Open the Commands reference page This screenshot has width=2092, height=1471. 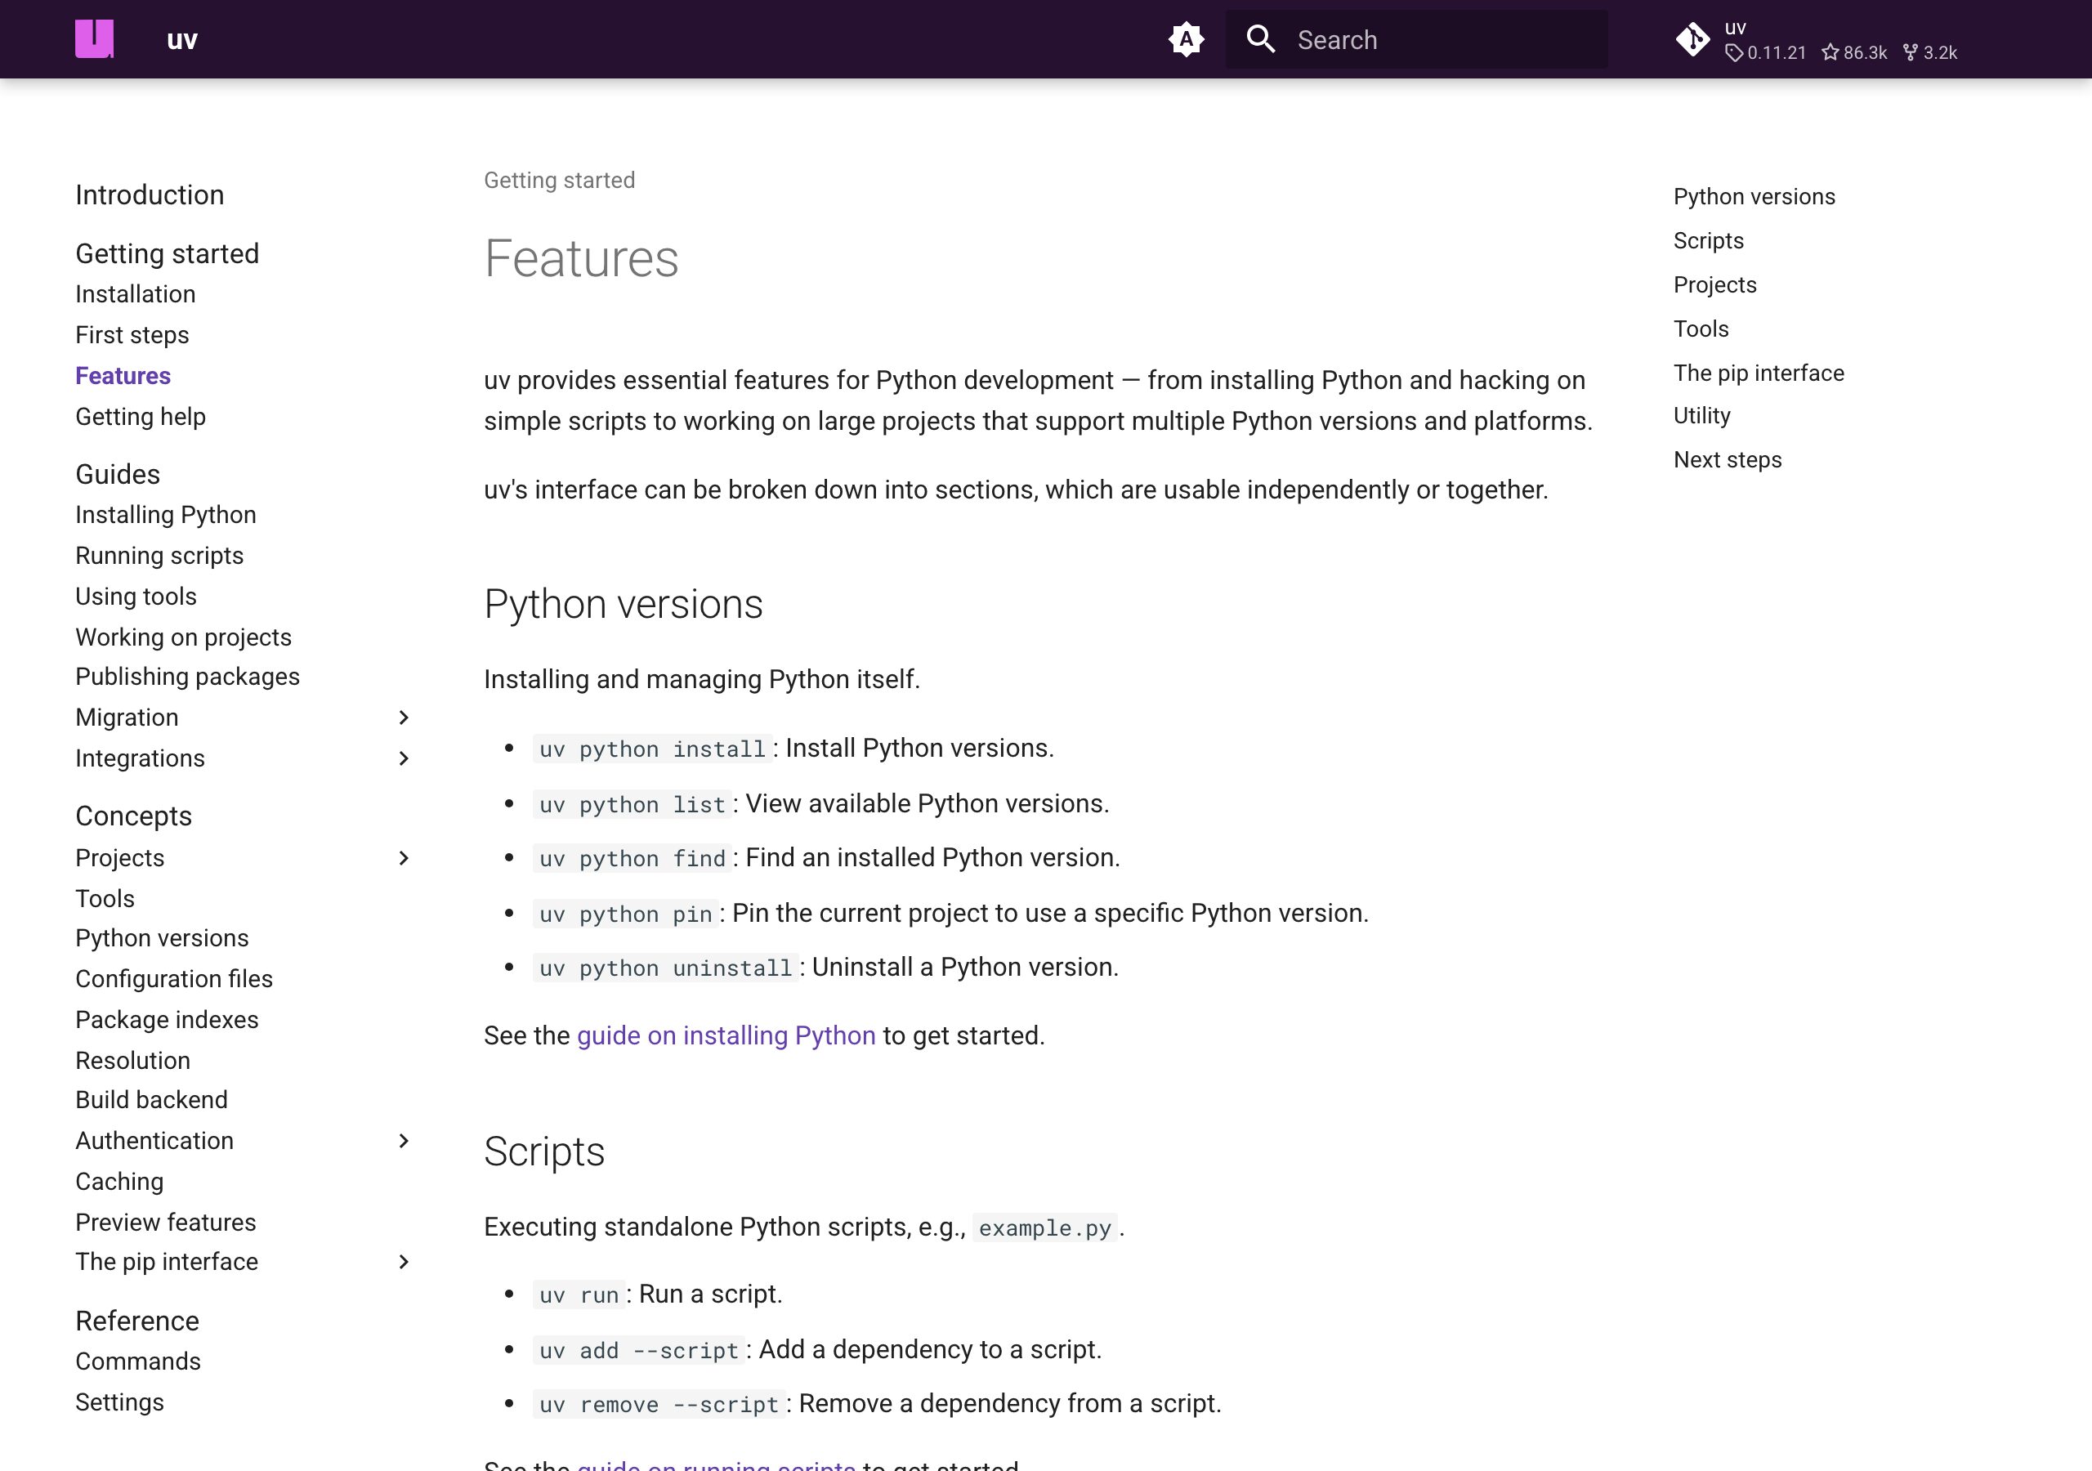pos(138,1361)
